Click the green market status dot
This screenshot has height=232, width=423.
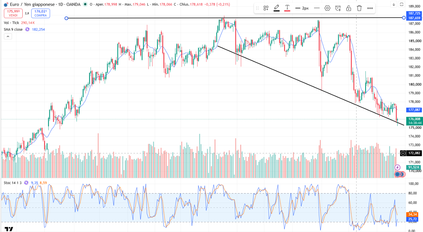tap(85, 4)
